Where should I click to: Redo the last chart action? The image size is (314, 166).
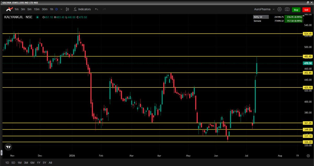point(104,9)
